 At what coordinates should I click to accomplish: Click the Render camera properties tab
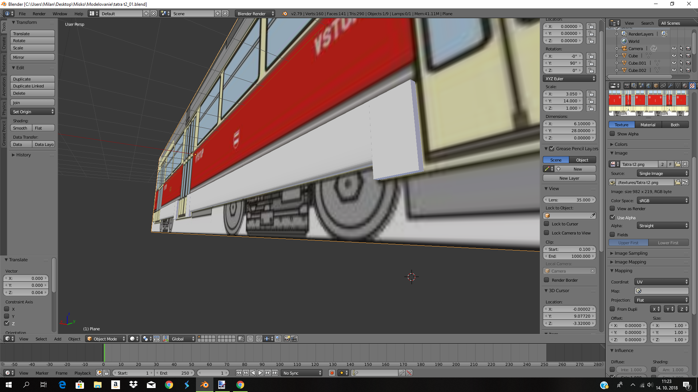click(627, 86)
